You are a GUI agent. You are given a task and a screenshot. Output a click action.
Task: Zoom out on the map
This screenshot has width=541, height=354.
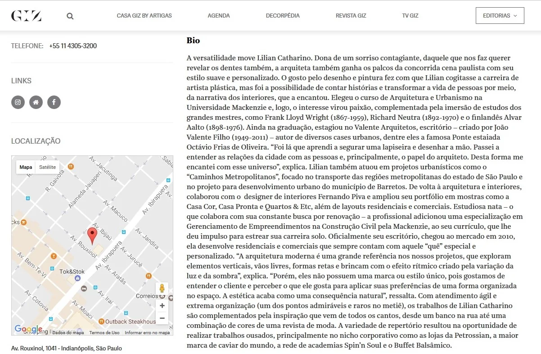[x=162, y=318]
